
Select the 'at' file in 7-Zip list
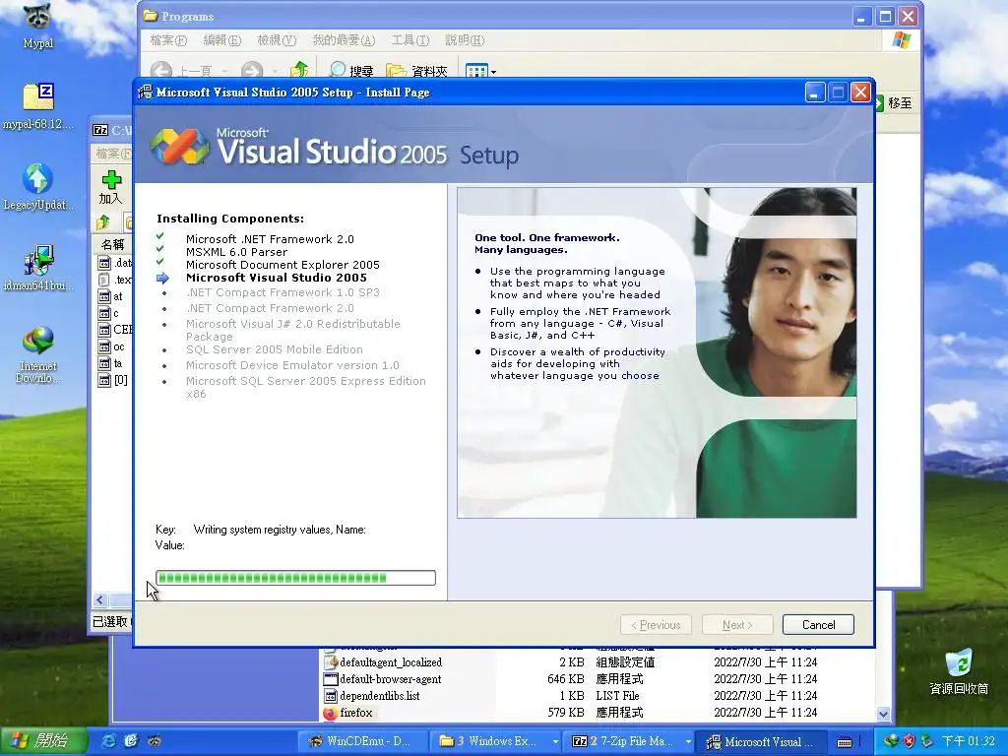[110, 295]
